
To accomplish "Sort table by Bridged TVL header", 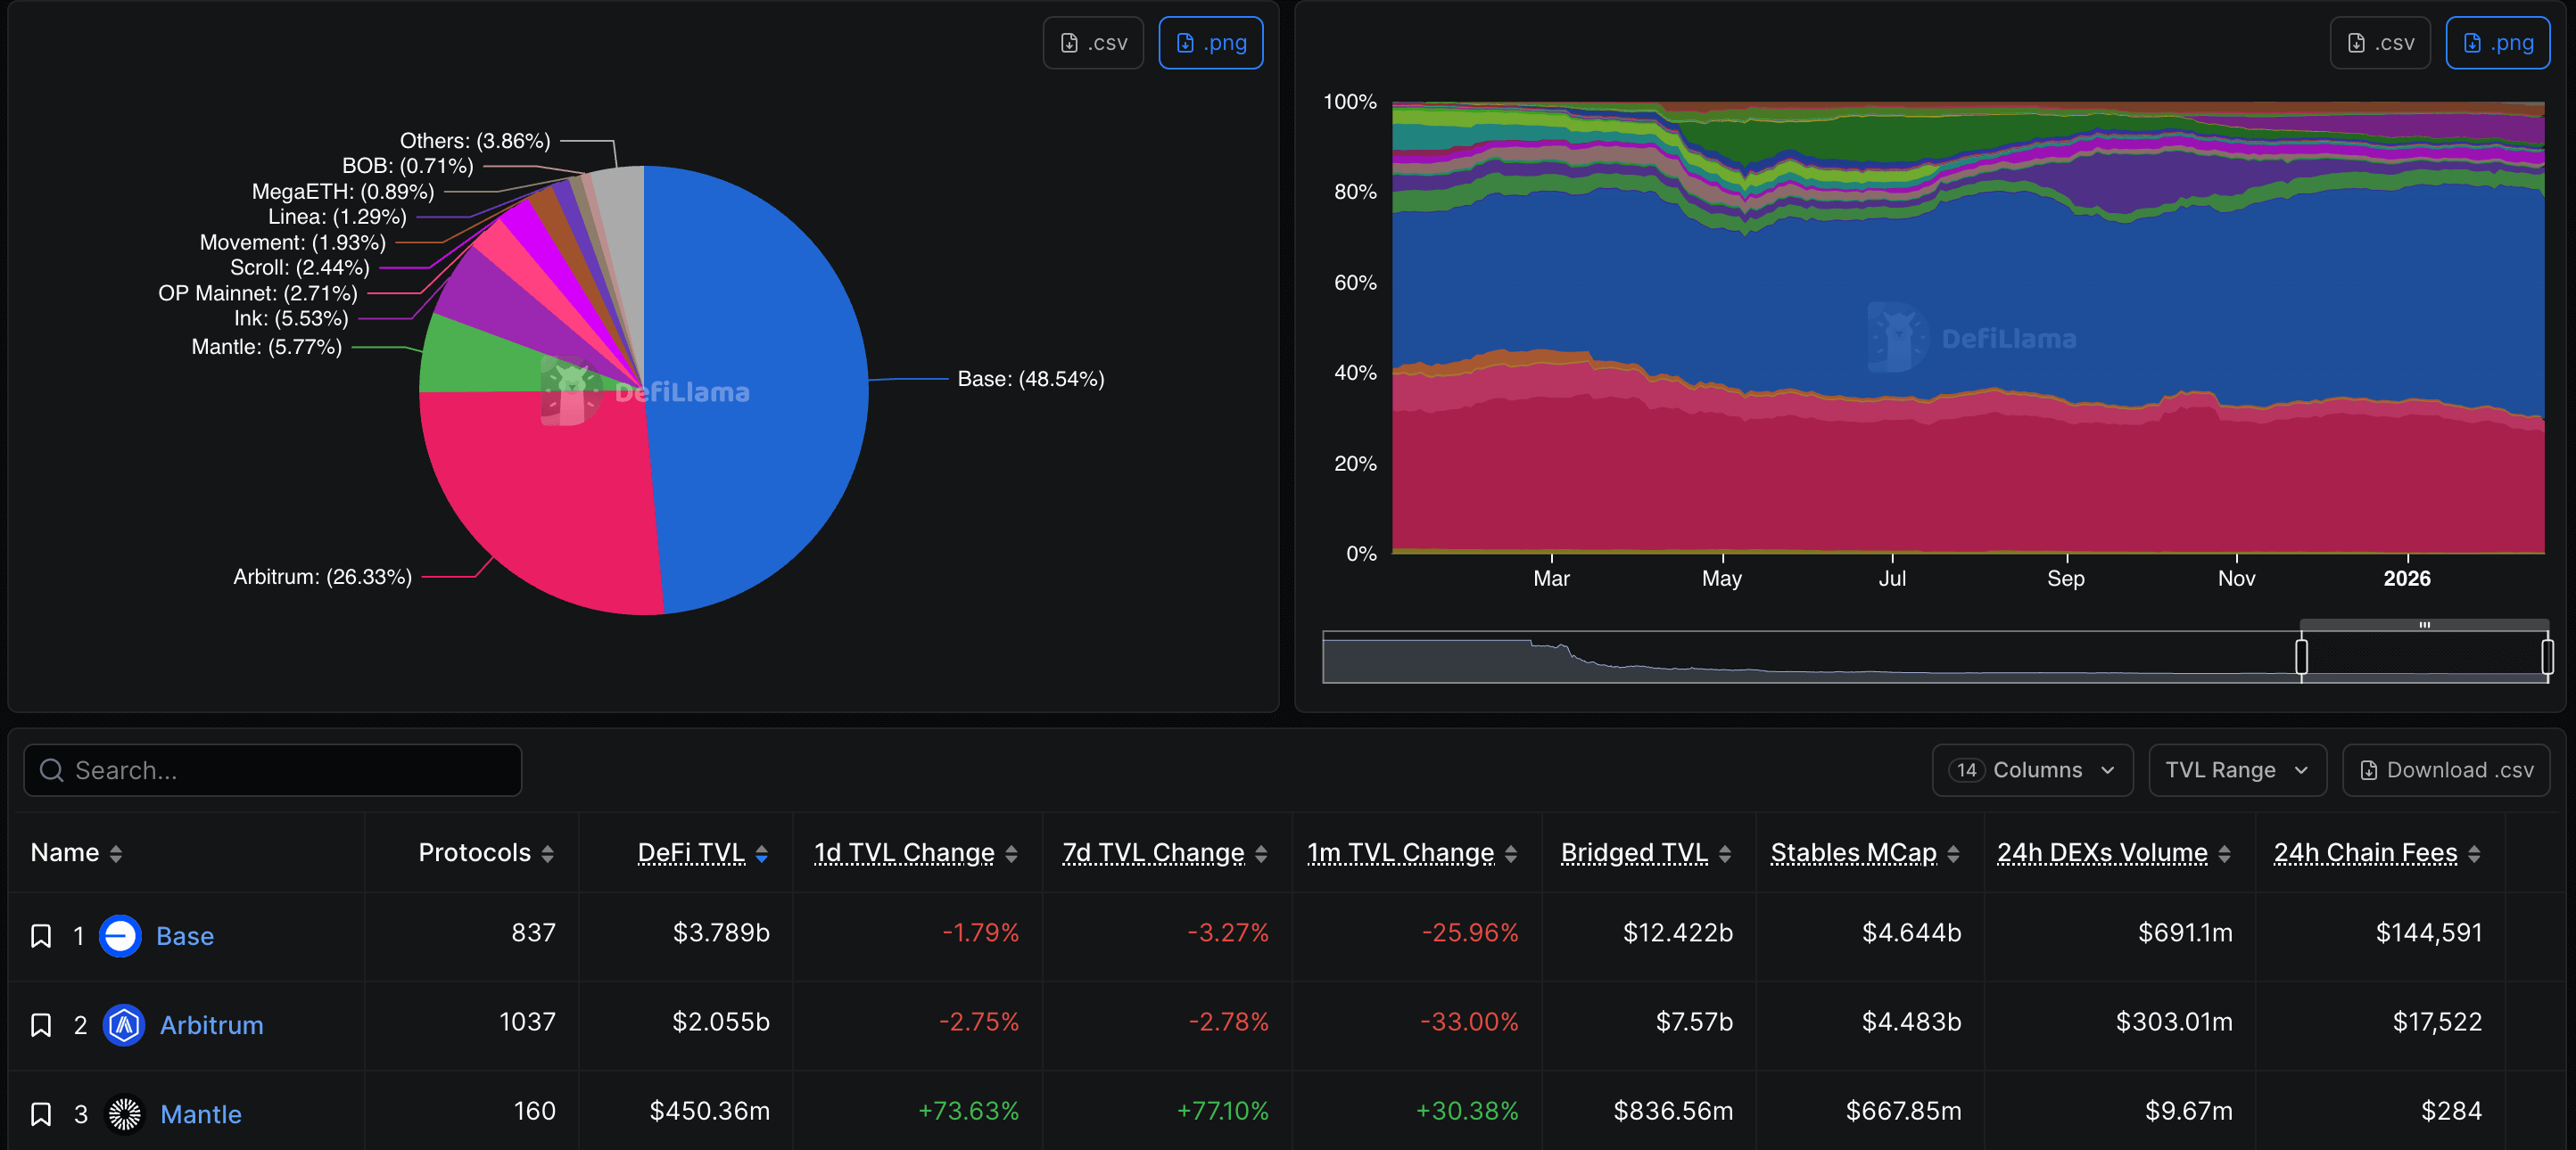I will pyautogui.click(x=1634, y=852).
